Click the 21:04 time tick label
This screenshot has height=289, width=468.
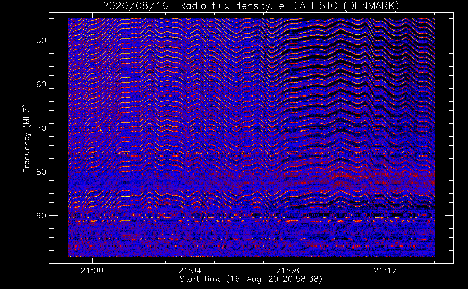point(190,271)
